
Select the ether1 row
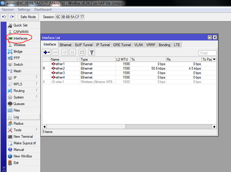[129, 64]
